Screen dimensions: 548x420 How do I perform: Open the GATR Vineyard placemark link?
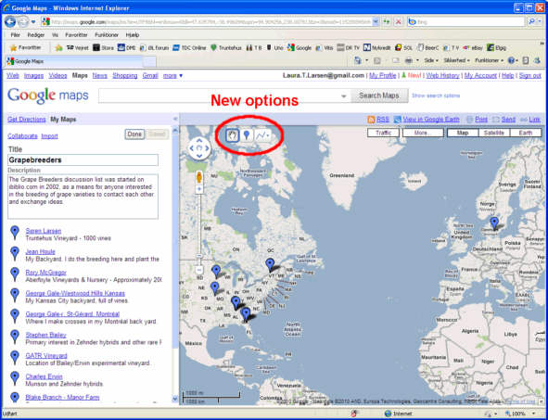tap(46, 356)
